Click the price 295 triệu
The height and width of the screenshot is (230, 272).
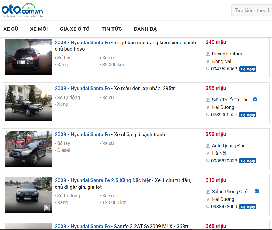click(216, 88)
